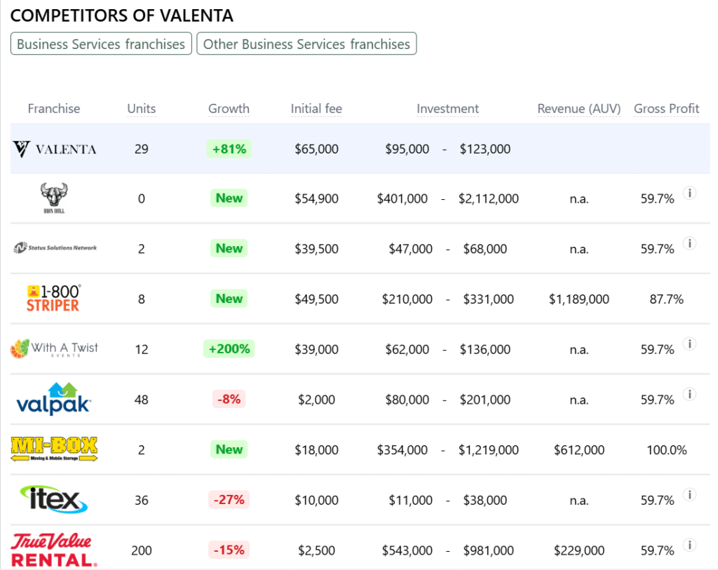718x570 pixels.
Task: Click the $543,000 investment minimum
Action: pyautogui.click(x=407, y=551)
